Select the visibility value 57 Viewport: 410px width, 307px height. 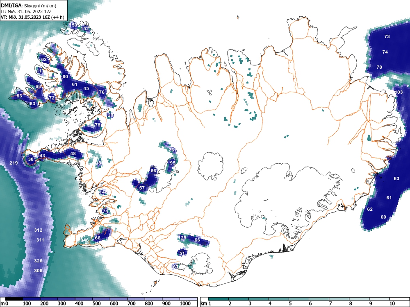pyautogui.click(x=142, y=188)
